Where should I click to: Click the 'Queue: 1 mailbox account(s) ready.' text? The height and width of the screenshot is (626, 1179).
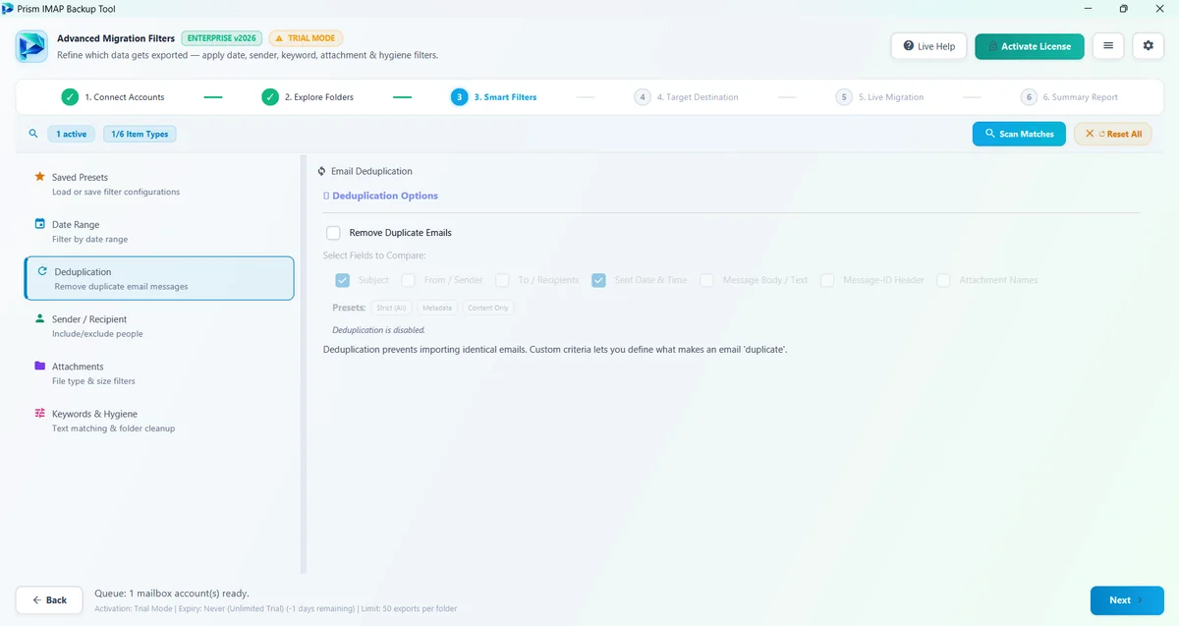tap(172, 594)
